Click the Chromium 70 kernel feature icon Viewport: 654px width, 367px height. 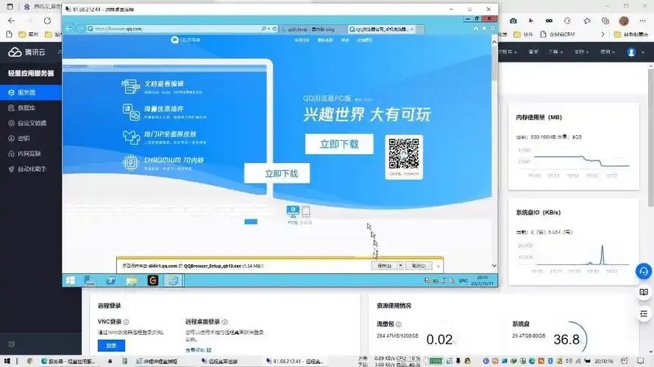[x=130, y=162]
